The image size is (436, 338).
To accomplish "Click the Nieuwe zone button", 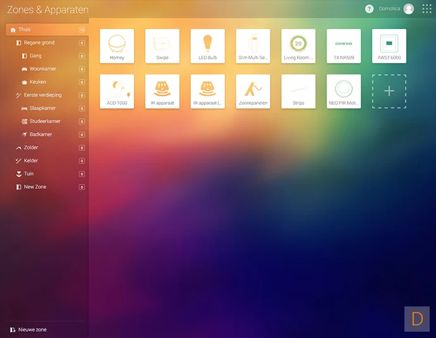I will click(28, 330).
